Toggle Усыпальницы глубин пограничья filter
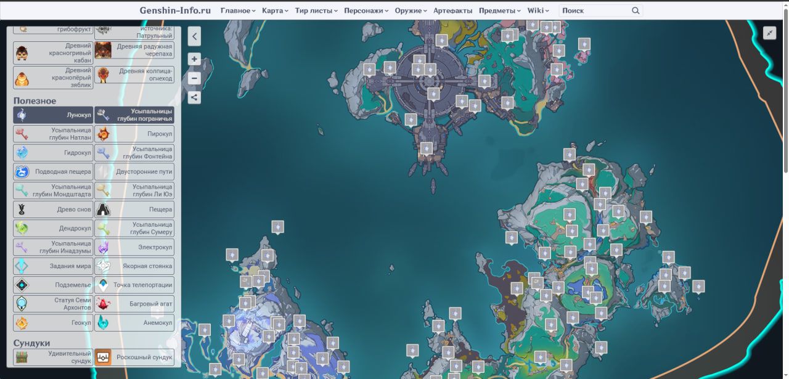Image resolution: width=789 pixels, height=379 pixels. (x=134, y=115)
